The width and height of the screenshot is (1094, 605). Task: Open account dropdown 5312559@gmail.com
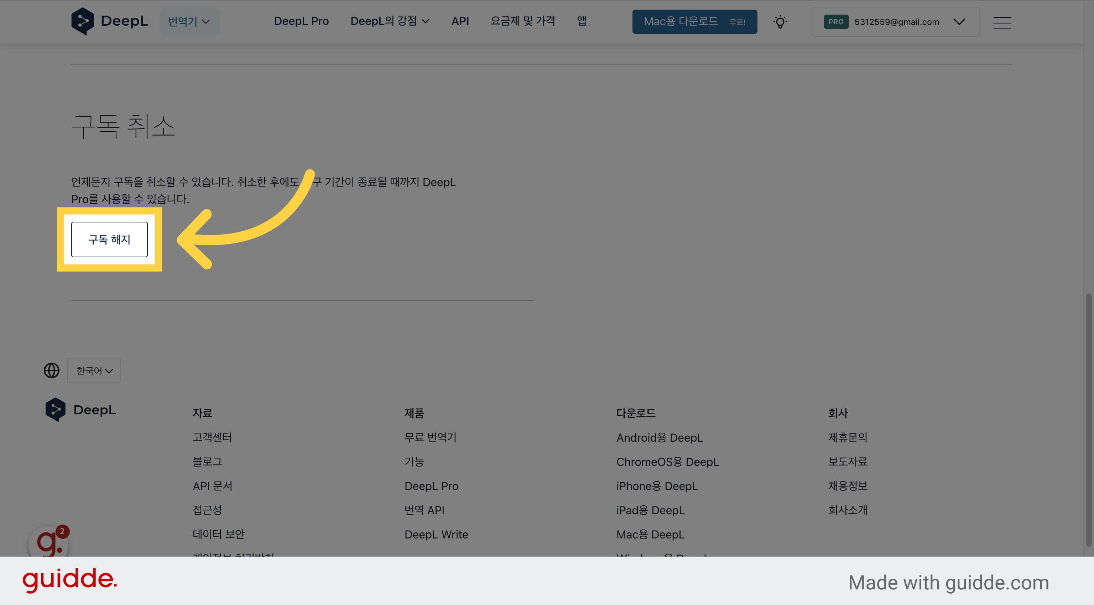pyautogui.click(x=895, y=22)
